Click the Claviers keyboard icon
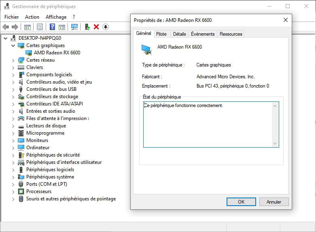The height and width of the screenshot is (232, 316). click(x=21, y=67)
